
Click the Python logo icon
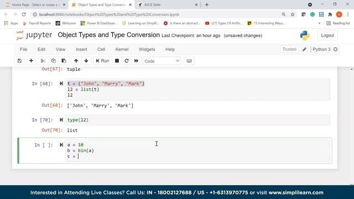305,35
